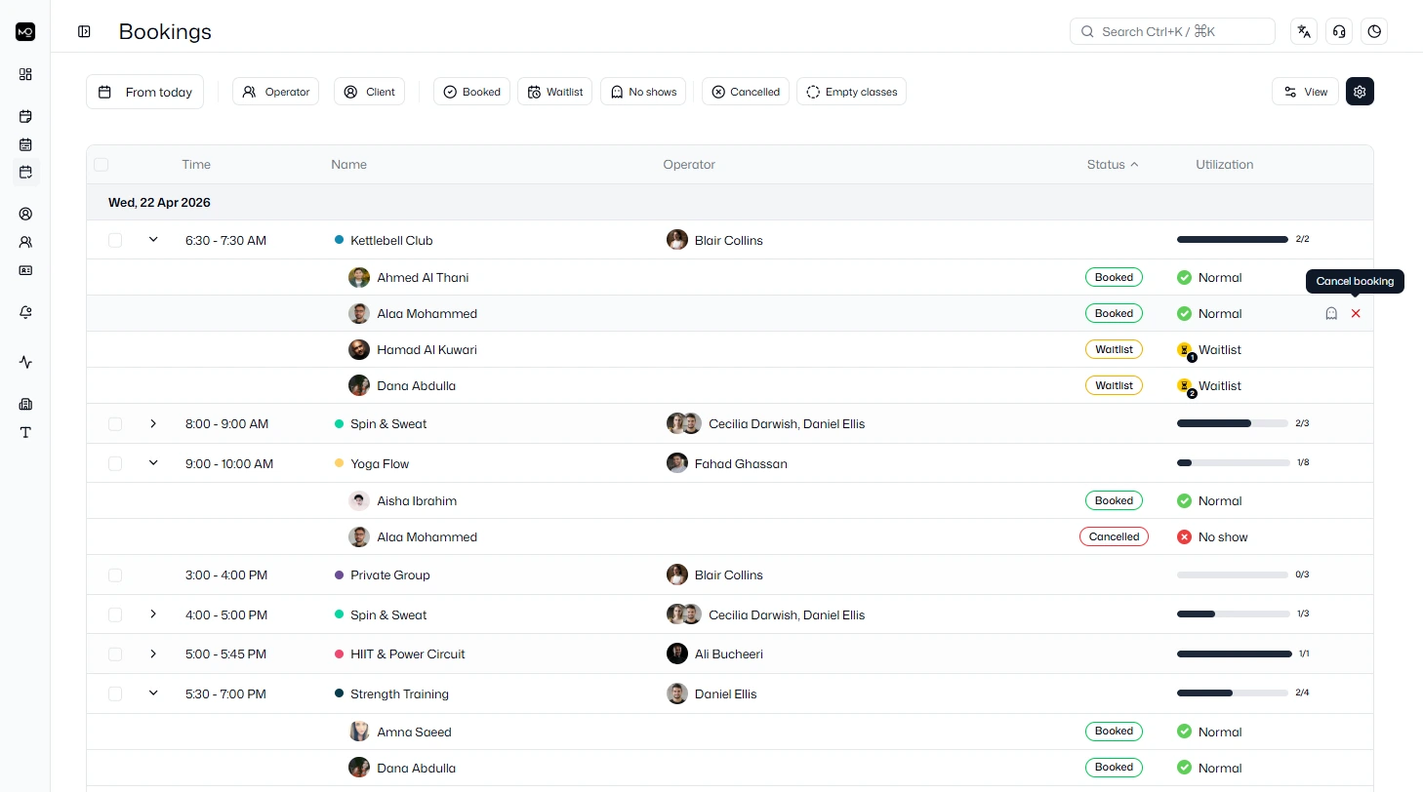Open the headset support icon
Image resolution: width=1423 pixels, height=792 pixels.
[x=1339, y=32]
